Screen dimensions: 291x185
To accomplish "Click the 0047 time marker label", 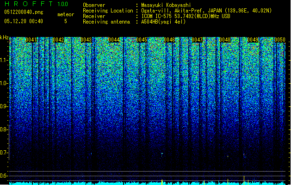I will (x=197, y=40).
